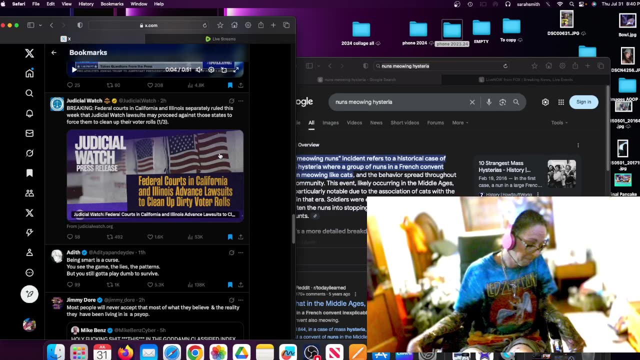This screenshot has width=640, height=360.
Task: Repost the Judicial Watch post with 492 reposts
Action: [114, 237]
